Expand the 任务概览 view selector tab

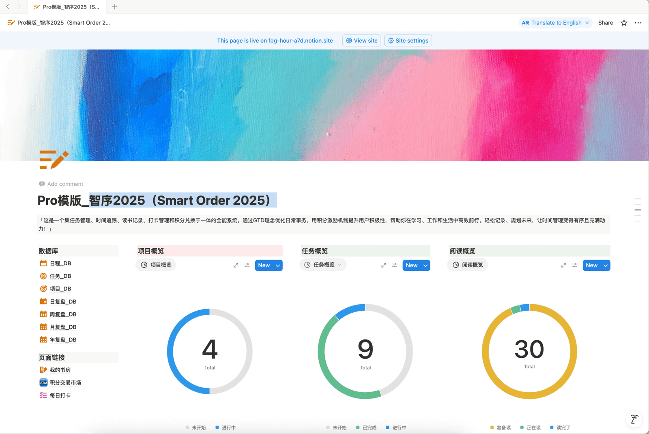pyautogui.click(x=323, y=265)
